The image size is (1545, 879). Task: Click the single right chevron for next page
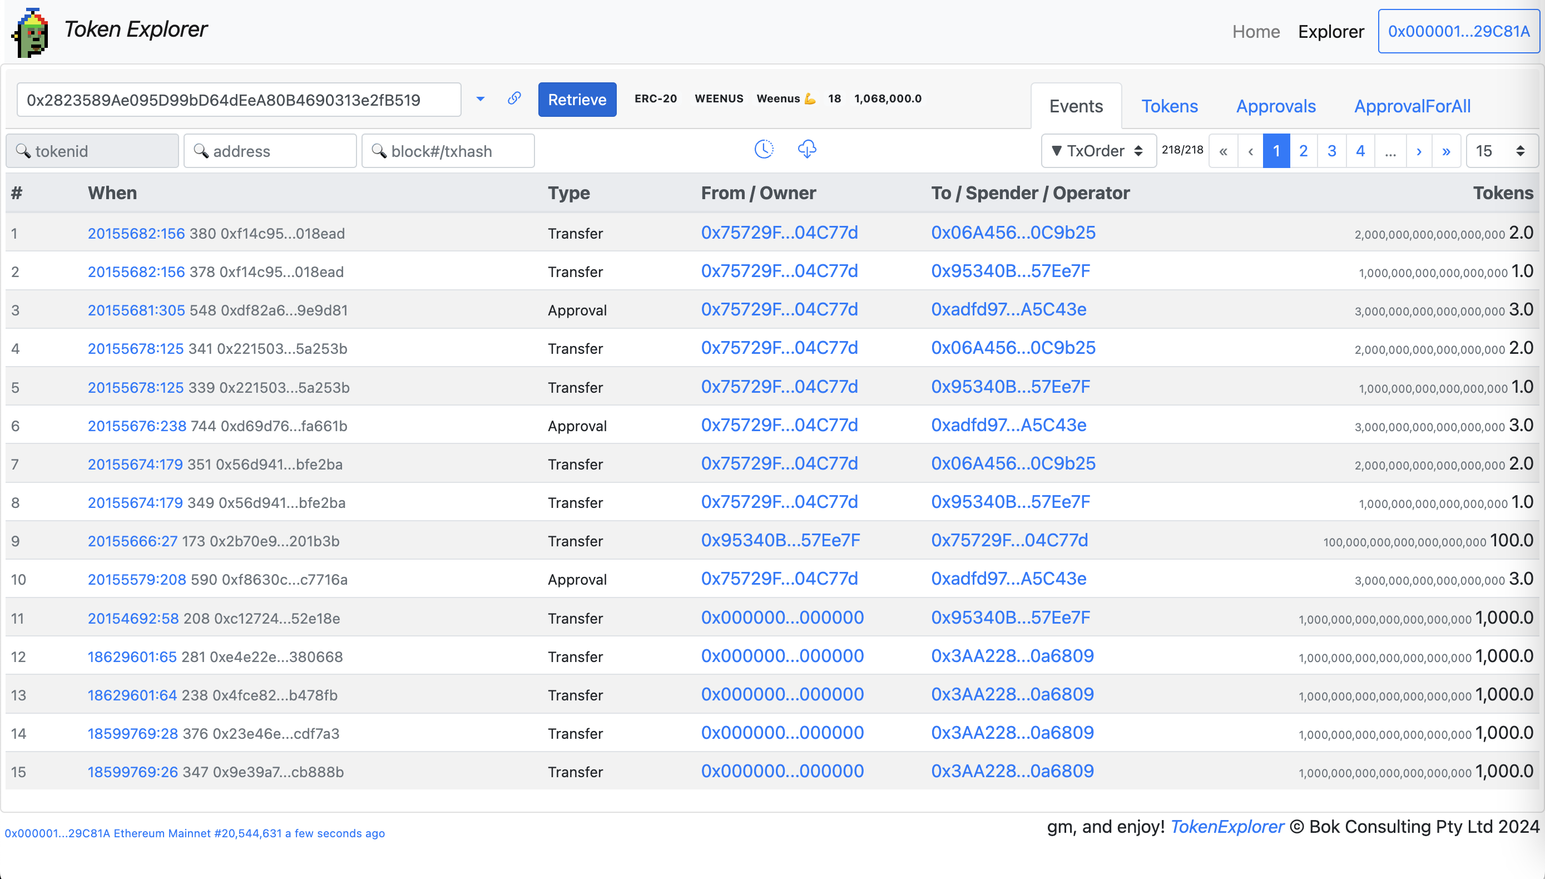[1419, 151]
